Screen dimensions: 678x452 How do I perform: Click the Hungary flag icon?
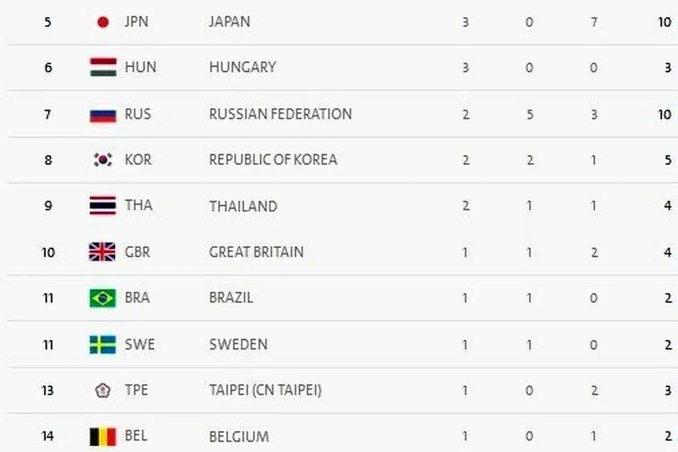[x=103, y=67]
